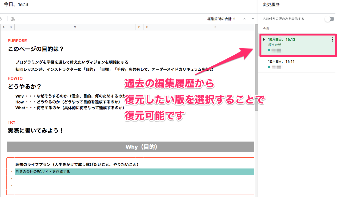Click the editor color dot under 10月8日、16:11

[269, 67]
